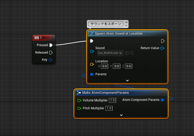Viewport: 194px width, 136px height.
Task: Click the Return Value output pin
Action: tap(162, 48)
